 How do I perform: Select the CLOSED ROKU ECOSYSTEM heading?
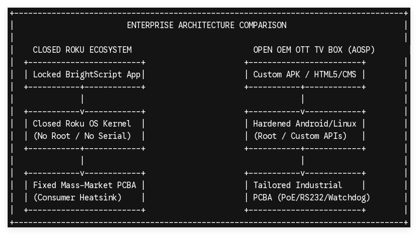[x=82, y=50]
